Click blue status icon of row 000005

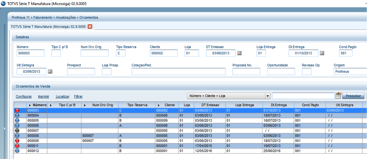click(x=17, y=121)
